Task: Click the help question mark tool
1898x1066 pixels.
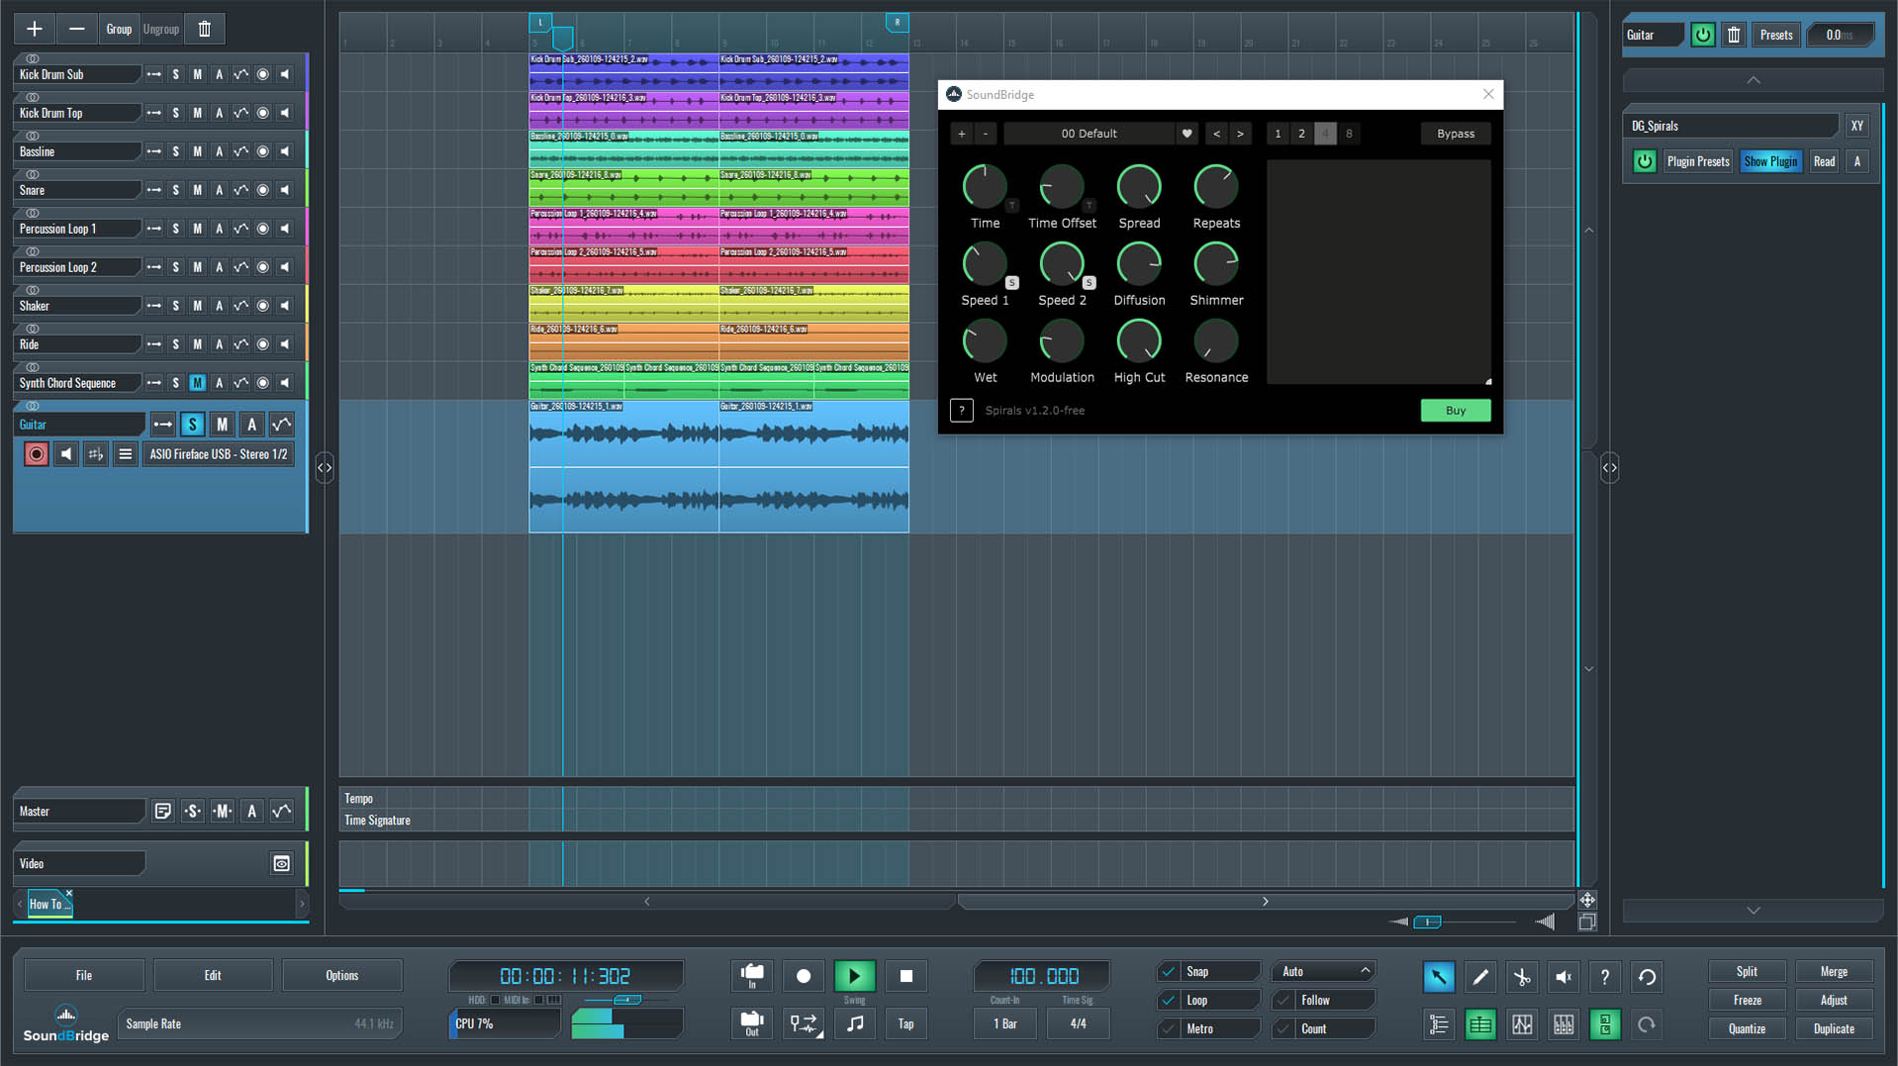Action: (1605, 977)
